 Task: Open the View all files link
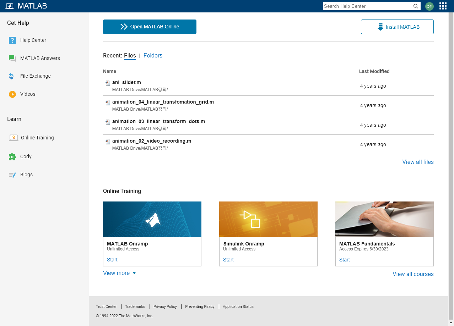[418, 162]
